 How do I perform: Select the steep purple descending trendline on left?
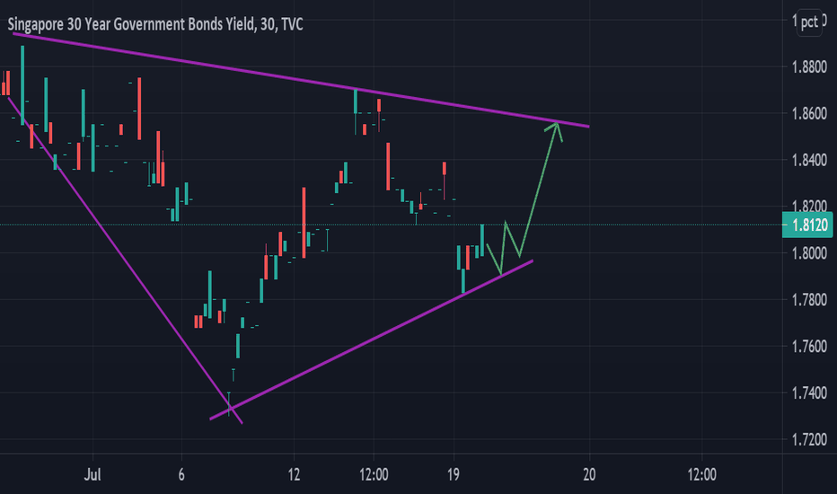click(x=125, y=260)
